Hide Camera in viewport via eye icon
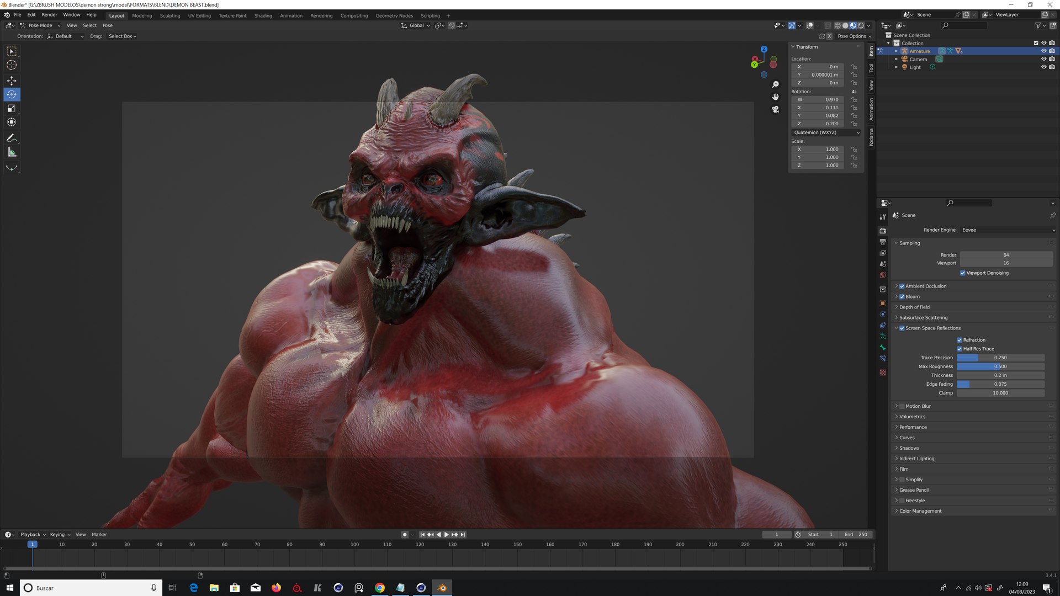Viewport: 1060px width, 596px height. click(1043, 59)
